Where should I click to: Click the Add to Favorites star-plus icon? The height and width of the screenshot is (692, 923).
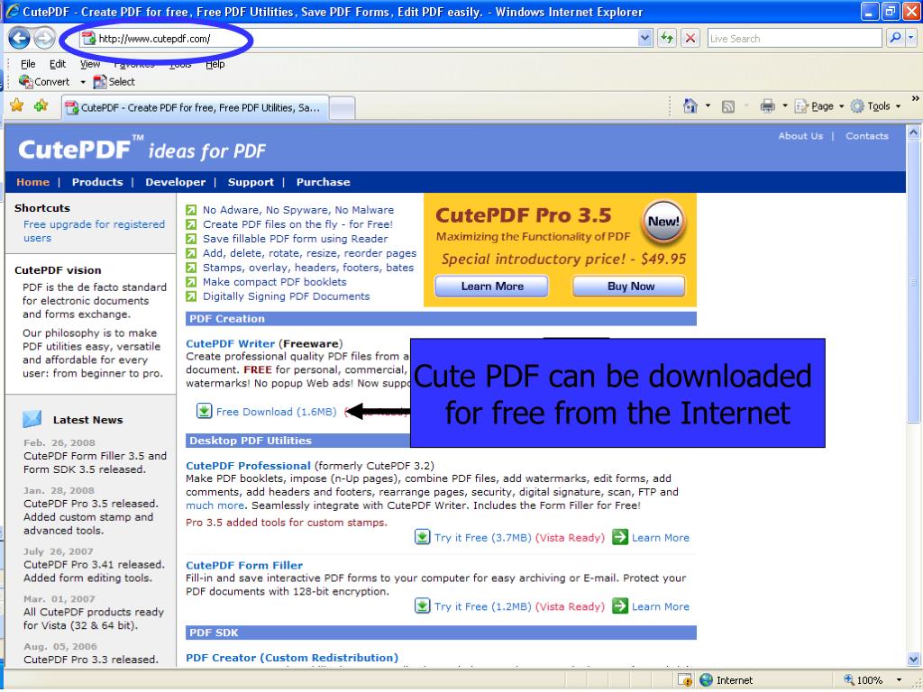[41, 106]
